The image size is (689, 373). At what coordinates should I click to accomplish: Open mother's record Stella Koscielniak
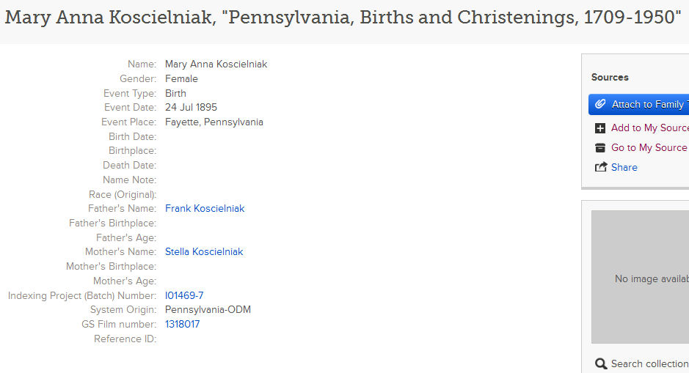pos(204,252)
